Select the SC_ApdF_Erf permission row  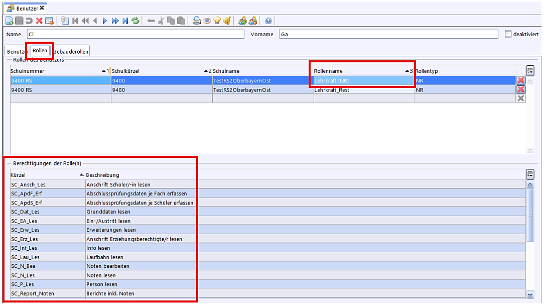coord(268,193)
